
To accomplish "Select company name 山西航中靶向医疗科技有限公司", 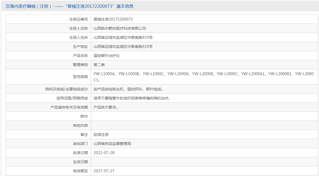I will pos(120,28).
